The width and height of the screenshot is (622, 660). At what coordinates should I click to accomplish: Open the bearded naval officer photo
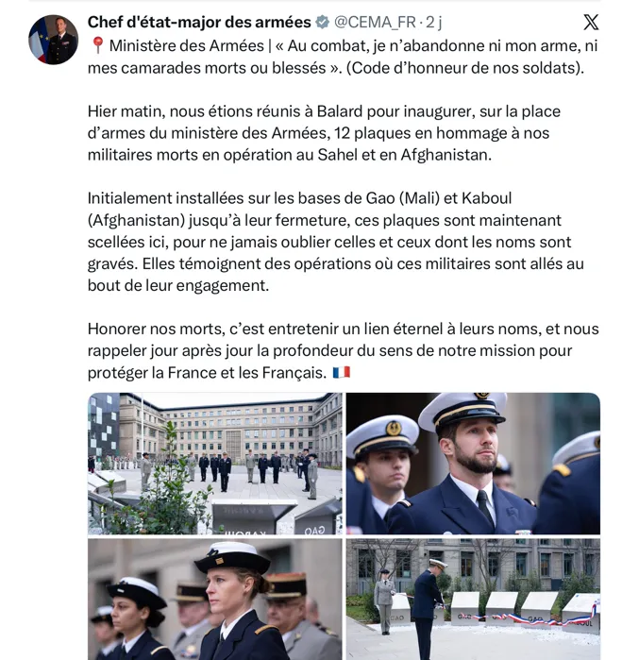click(x=473, y=464)
